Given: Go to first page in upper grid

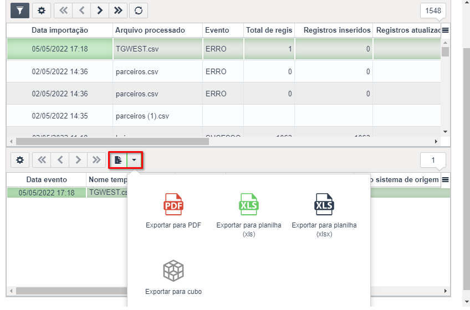Looking at the screenshot, I should [63, 11].
